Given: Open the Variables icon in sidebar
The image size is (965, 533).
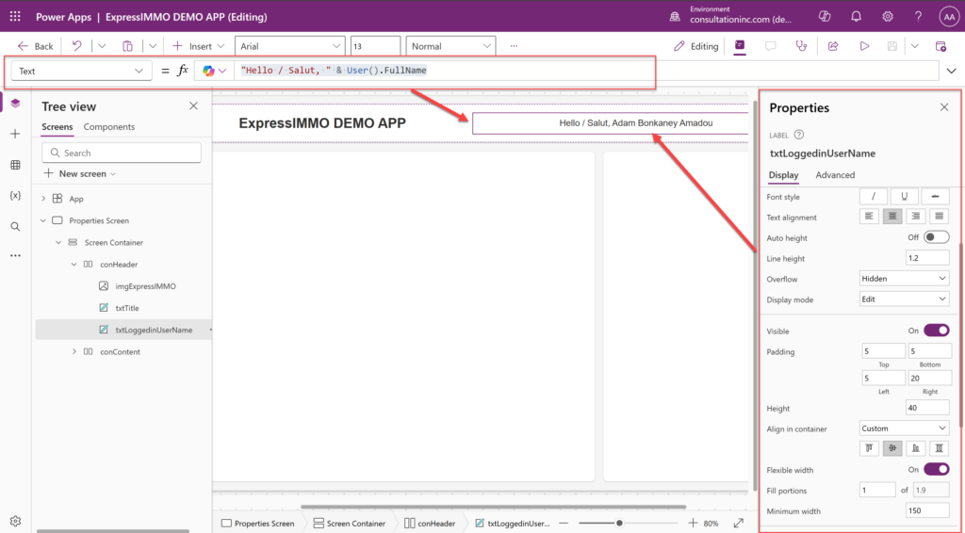Looking at the screenshot, I should pos(15,196).
